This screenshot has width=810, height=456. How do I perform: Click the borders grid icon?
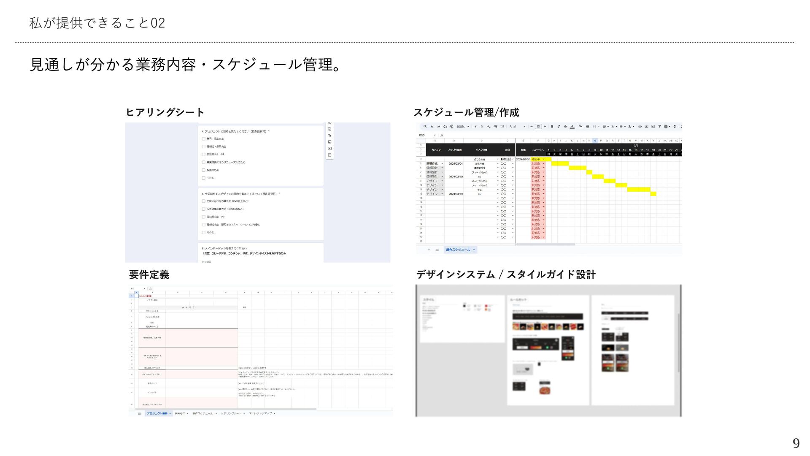click(587, 127)
